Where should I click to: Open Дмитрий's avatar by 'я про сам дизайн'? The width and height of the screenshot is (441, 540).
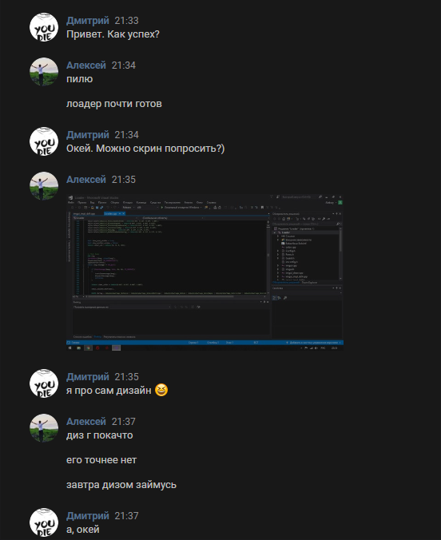click(44, 383)
